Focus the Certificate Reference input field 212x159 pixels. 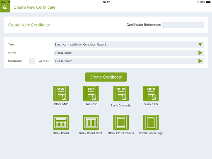coord(183,25)
